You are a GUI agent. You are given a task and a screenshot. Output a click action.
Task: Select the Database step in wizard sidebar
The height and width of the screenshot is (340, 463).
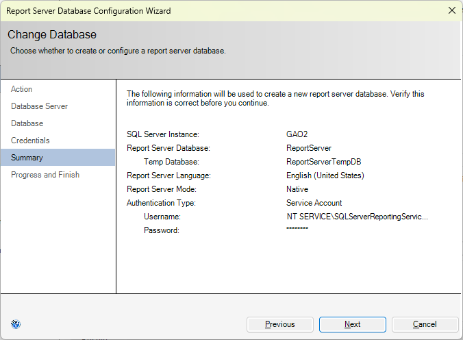point(27,123)
